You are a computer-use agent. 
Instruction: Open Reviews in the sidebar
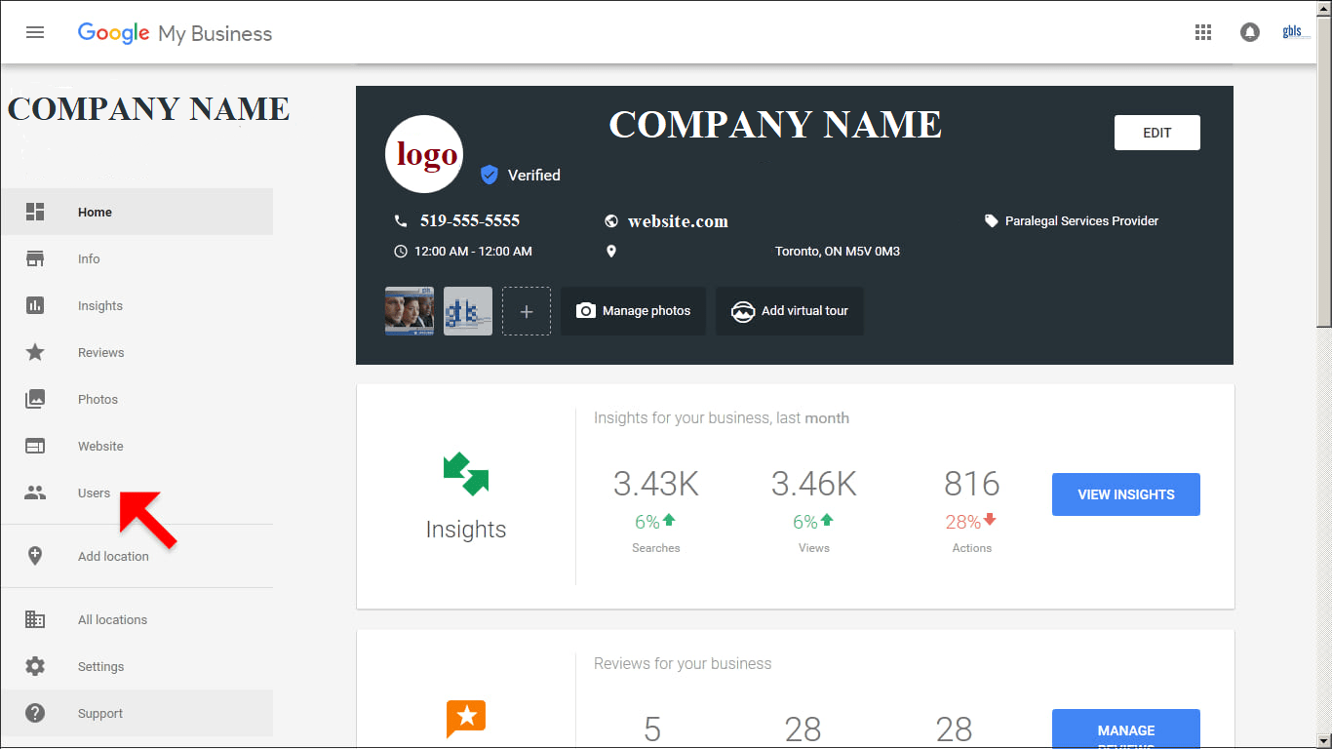pyautogui.click(x=137, y=352)
